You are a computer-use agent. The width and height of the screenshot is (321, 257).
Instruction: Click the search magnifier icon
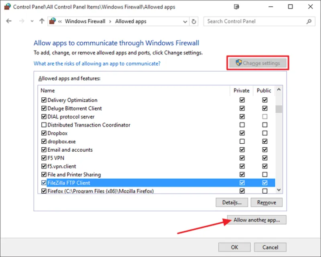(309, 21)
